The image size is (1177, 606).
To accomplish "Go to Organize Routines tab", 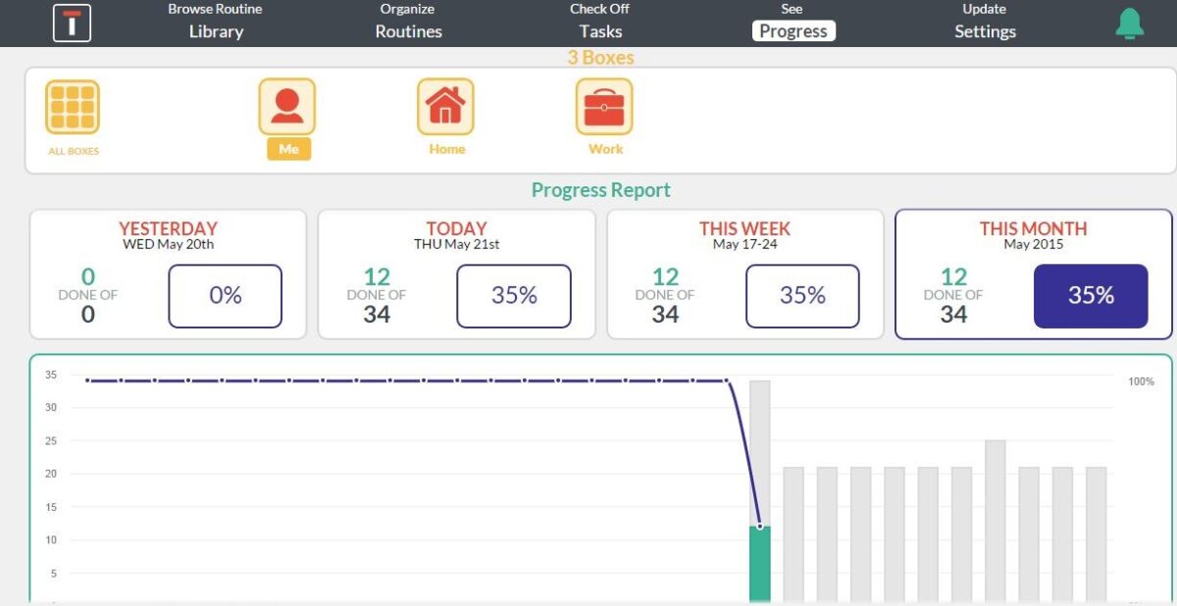I will [x=408, y=22].
